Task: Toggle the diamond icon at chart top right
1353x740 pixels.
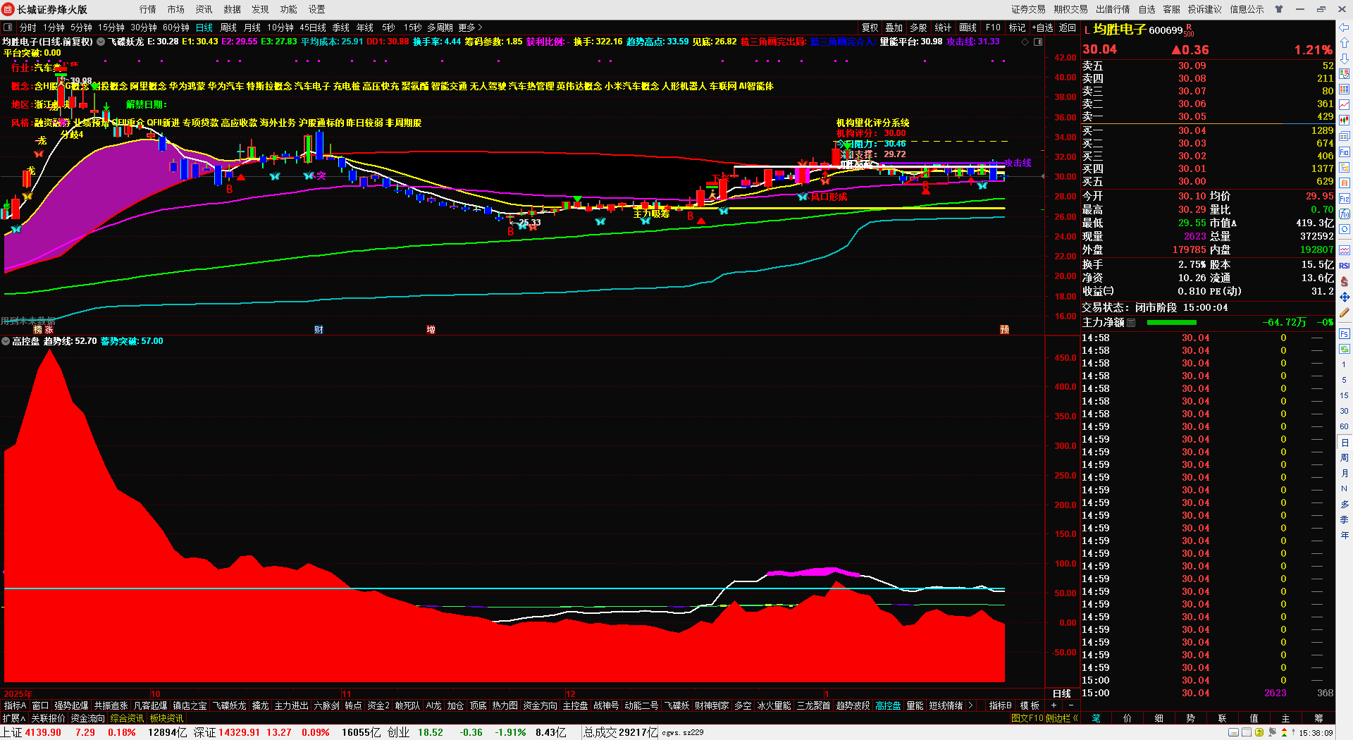Action: coord(1025,42)
